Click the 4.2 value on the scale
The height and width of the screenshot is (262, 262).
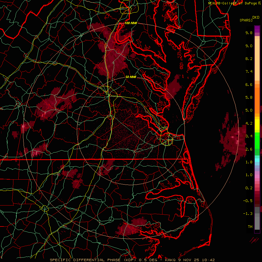click(x=249, y=123)
